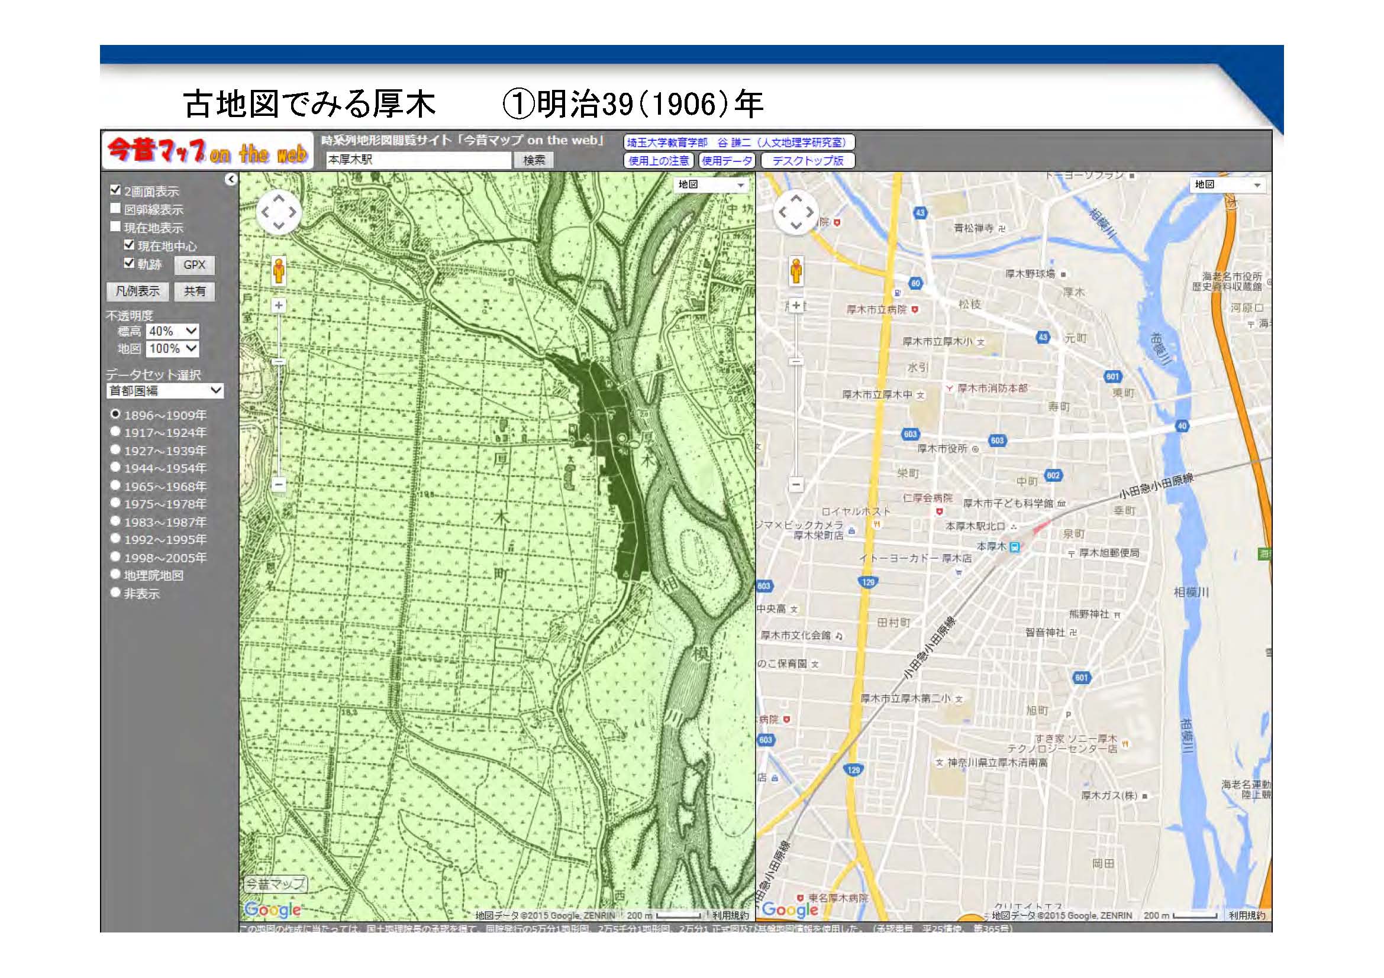1384x978 pixels.
Task: Click the Google map zoom slider handle
Action: pyautogui.click(x=796, y=361)
